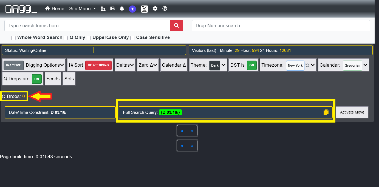Enable the Whole Word Search checkbox
The image size is (379, 187).
click(13, 38)
